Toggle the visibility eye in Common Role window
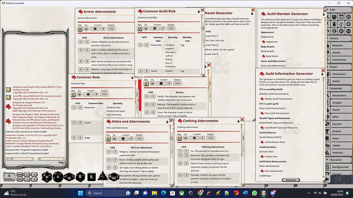Image resolution: width=353 pixels, height=198 pixels. click(x=79, y=94)
